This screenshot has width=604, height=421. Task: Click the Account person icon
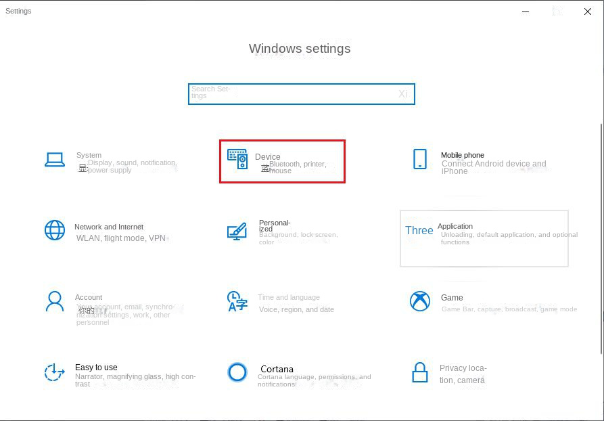[55, 301]
